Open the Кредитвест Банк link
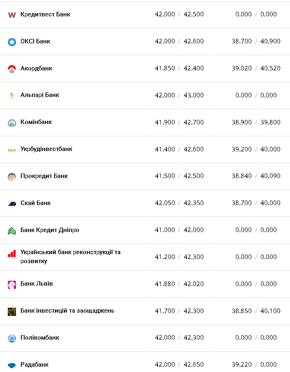 [45, 14]
